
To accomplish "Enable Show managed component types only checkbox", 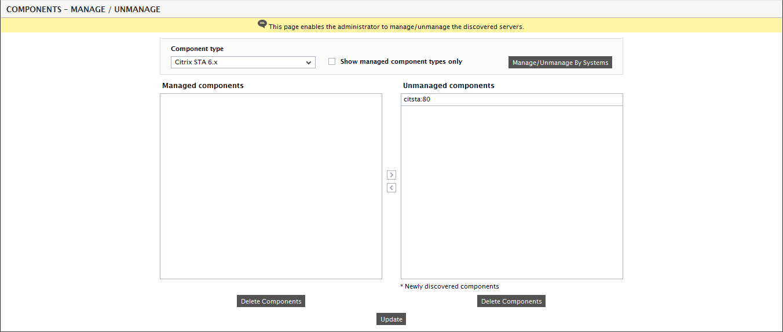I will coord(332,61).
